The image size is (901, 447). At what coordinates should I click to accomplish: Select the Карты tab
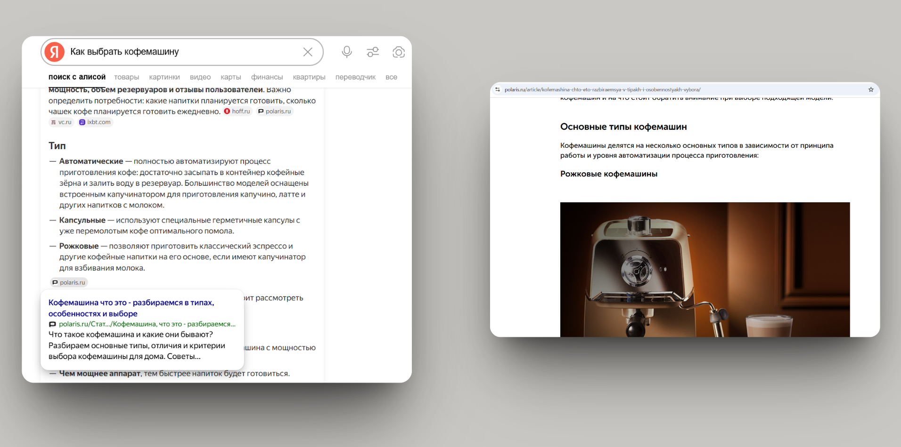(x=231, y=77)
